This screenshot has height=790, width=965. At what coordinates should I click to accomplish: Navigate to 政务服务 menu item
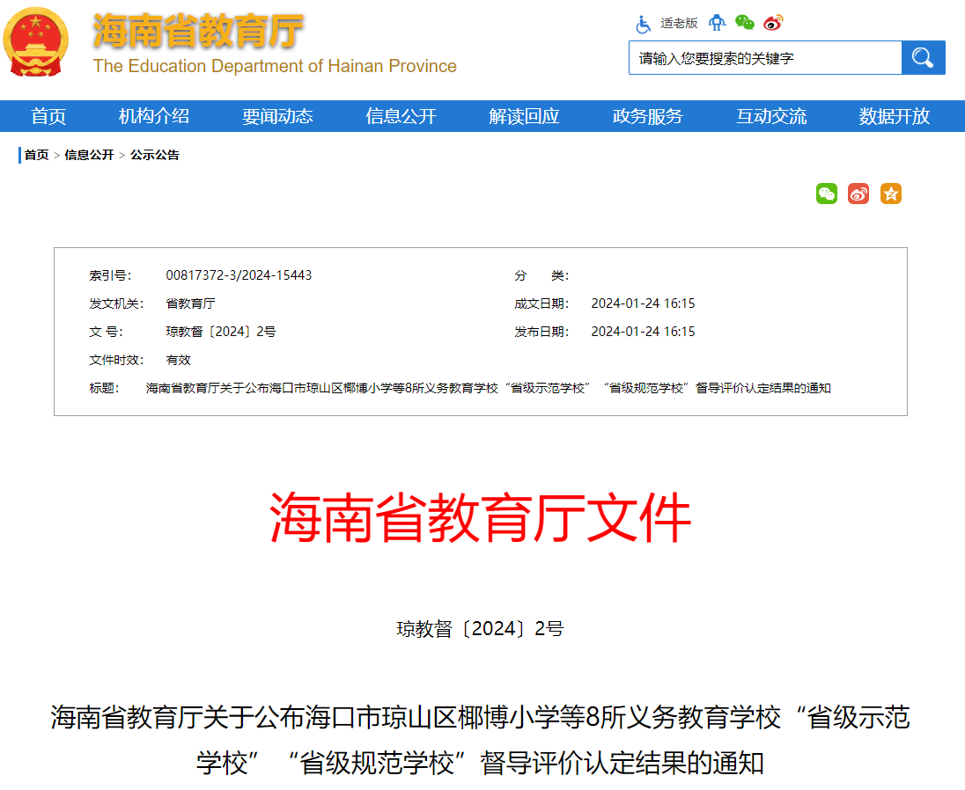click(x=647, y=116)
